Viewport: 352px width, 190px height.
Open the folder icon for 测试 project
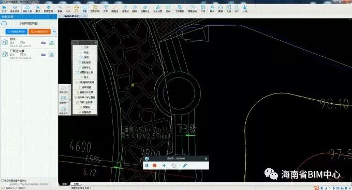(52, 42)
